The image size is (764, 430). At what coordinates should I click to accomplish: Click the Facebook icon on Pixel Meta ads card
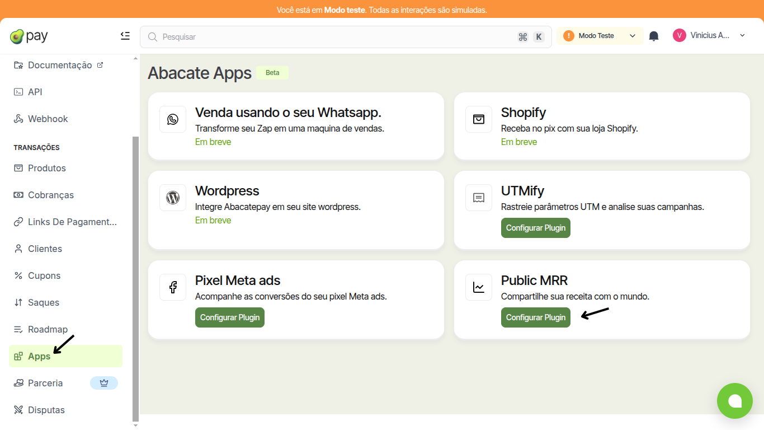click(173, 287)
